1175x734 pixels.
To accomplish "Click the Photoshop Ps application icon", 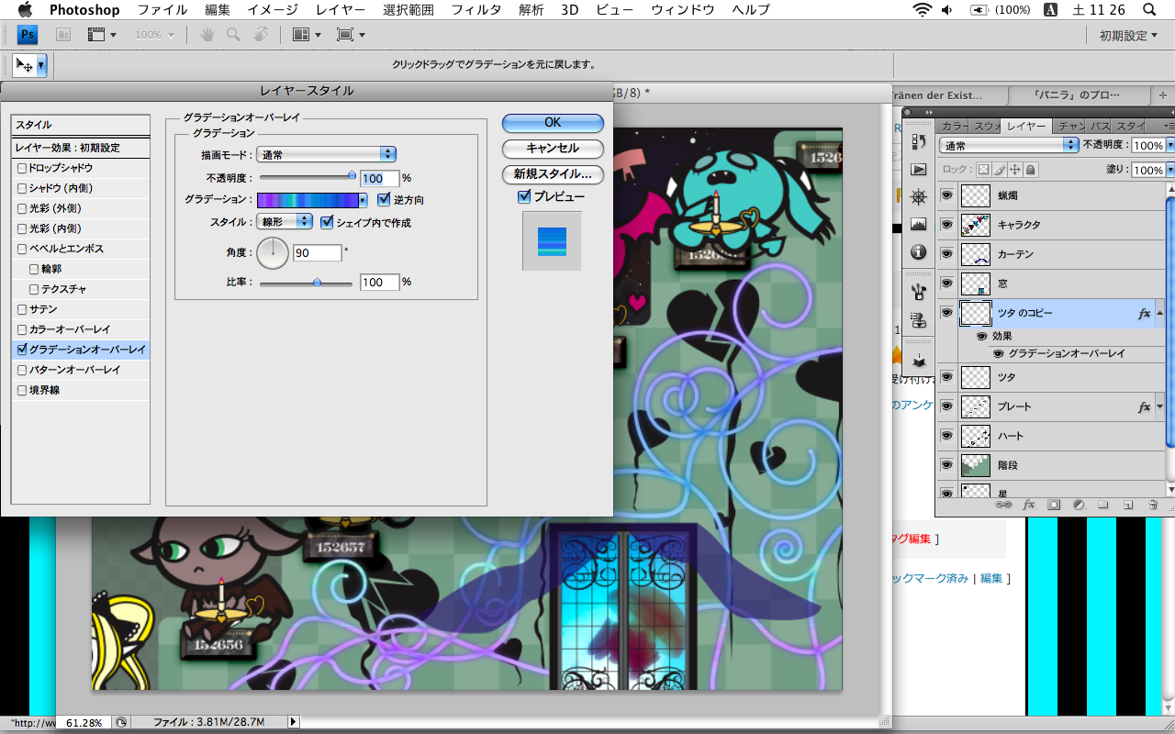I will [x=28, y=35].
